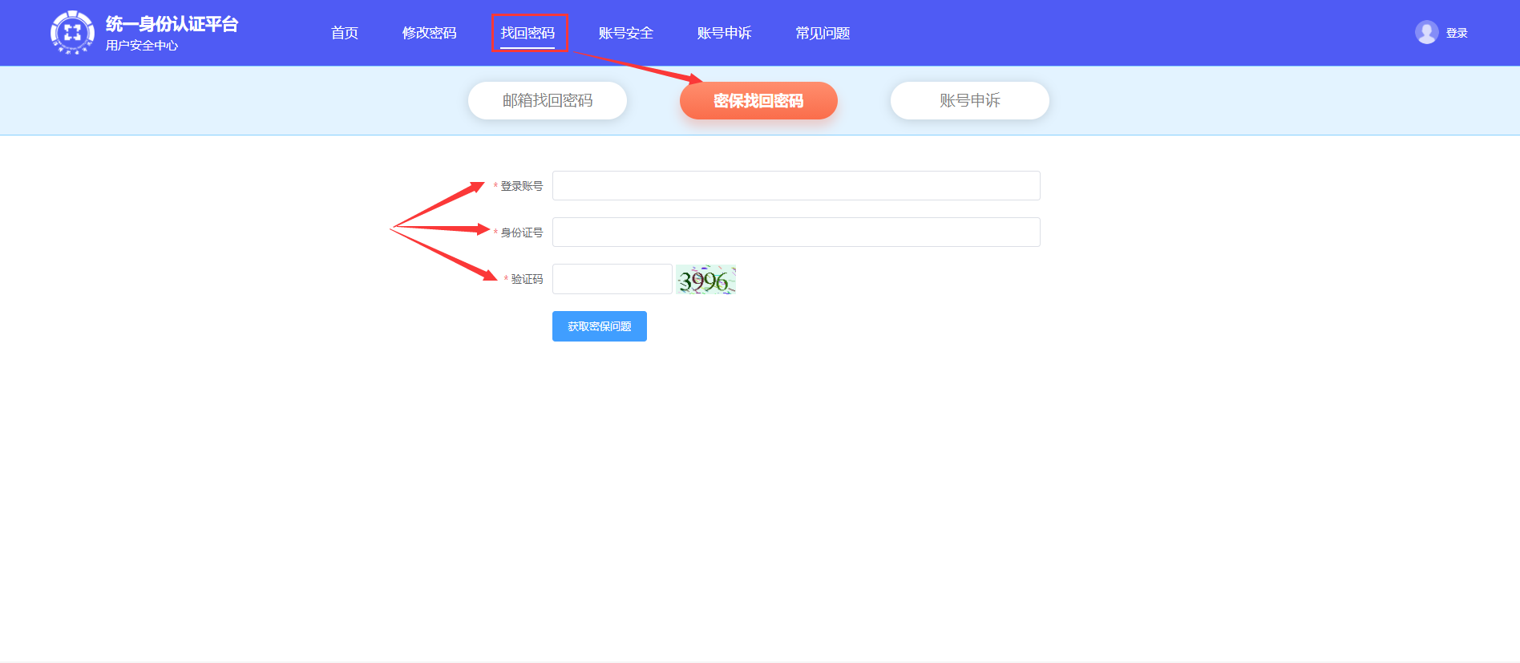Go to 首页 in the navigation bar
Image resolution: width=1520 pixels, height=663 pixels.
tap(345, 33)
